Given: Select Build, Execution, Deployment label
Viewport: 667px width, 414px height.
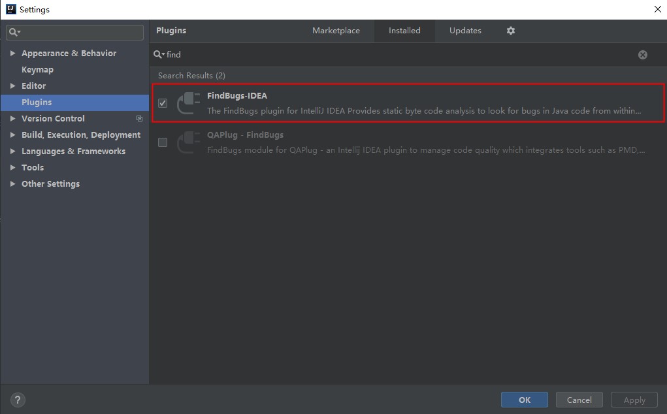Looking at the screenshot, I should (81, 135).
